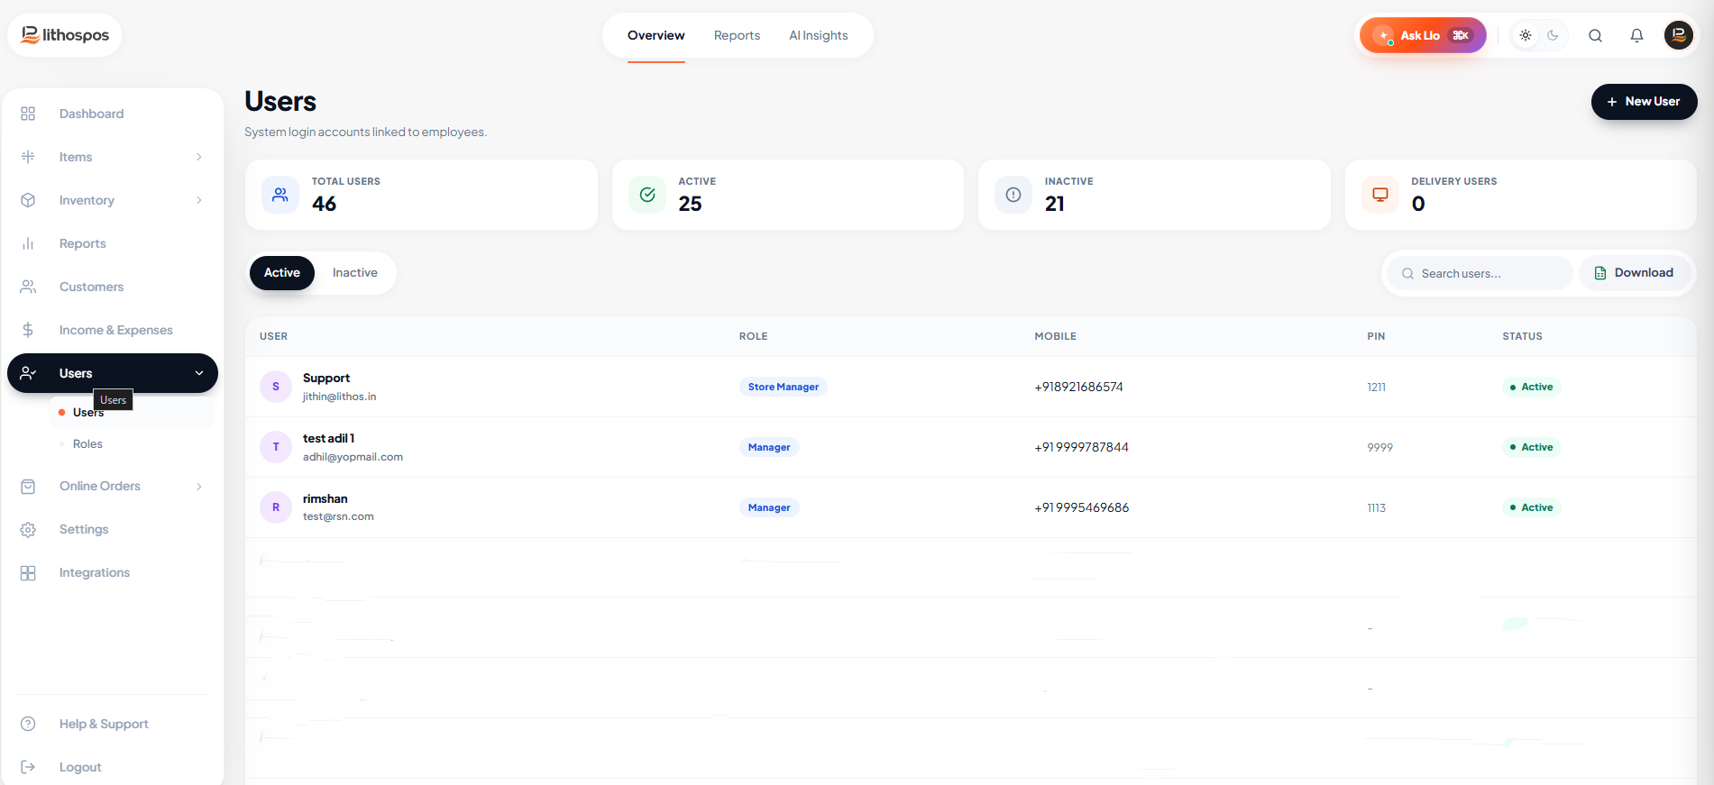1714x785 pixels.
Task: Click mobile number +919999787844
Action: [x=1082, y=447]
